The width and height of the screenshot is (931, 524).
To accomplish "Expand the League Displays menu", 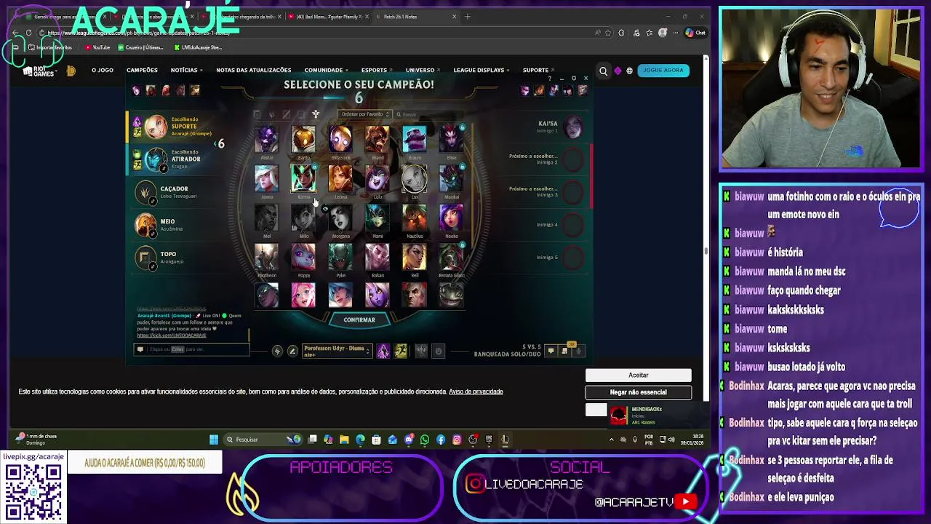I will [x=482, y=70].
